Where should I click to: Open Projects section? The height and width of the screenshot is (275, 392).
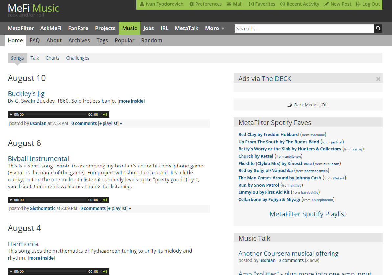point(105,29)
